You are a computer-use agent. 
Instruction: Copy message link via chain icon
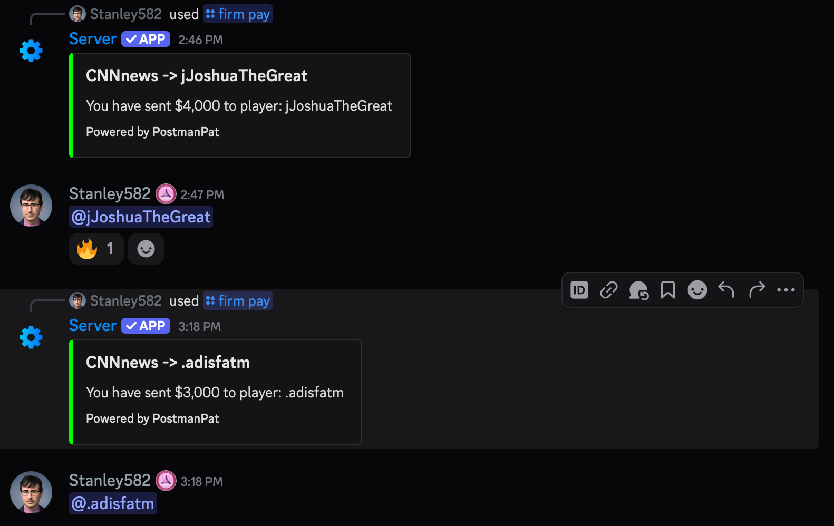[608, 290]
